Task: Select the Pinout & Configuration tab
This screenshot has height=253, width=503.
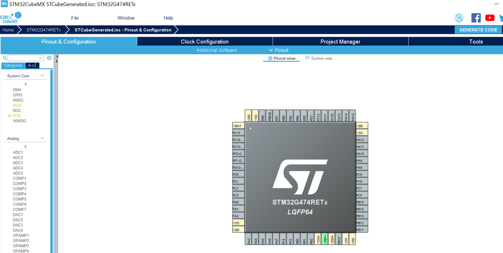Action: pyautogui.click(x=68, y=42)
